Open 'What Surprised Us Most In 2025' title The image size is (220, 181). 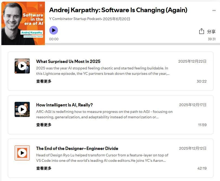[x=68, y=61]
